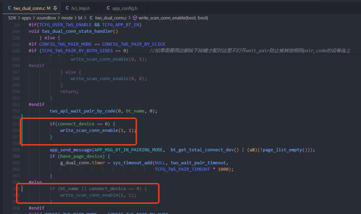Click g_dual_conn.timer on line 361
Viewport: 361px width, 214px height.
(82, 163)
